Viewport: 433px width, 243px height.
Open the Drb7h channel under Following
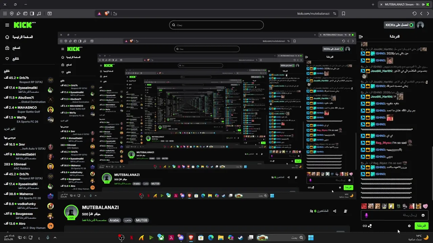[x=29, y=80]
